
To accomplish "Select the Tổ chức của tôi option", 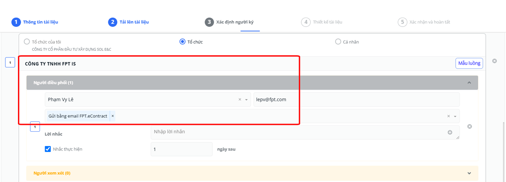I will click(x=27, y=42).
